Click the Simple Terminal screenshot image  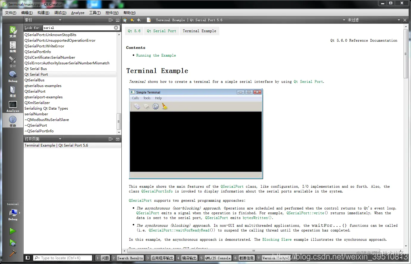click(196, 134)
